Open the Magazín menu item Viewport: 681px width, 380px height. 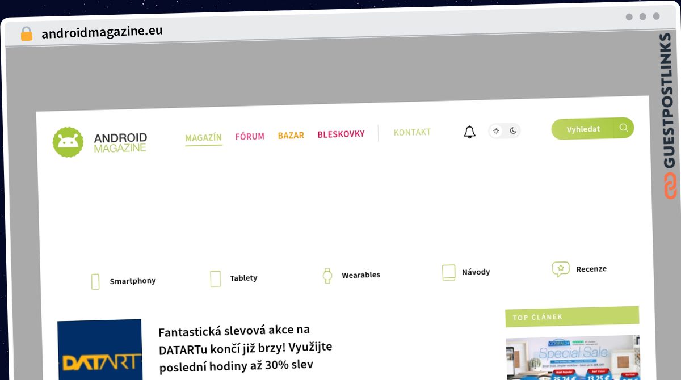[204, 138]
